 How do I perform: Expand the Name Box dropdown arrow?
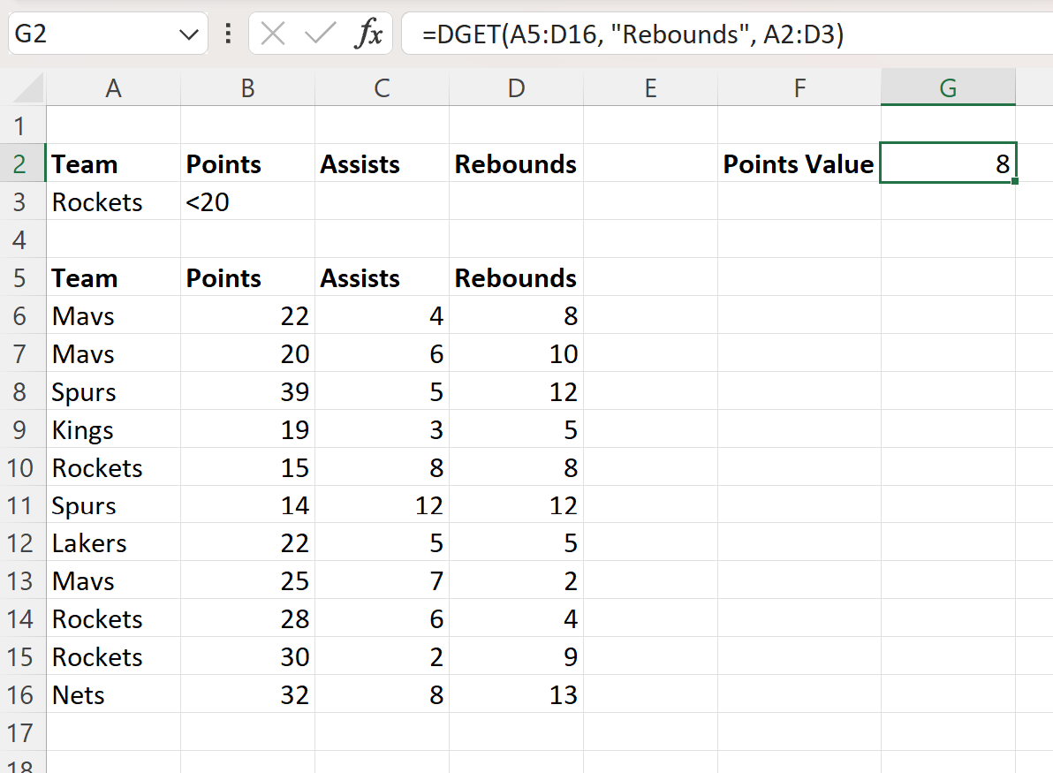[189, 34]
